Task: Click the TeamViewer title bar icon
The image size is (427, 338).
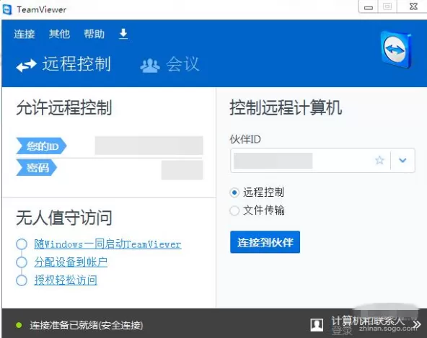Action: click(x=7, y=10)
